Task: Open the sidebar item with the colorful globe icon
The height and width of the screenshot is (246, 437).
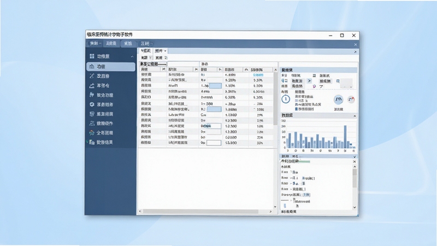Action: [x=111, y=133]
